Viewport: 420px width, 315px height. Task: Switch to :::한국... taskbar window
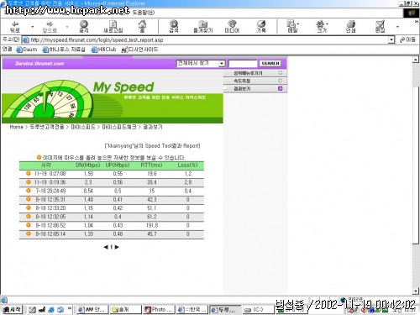[x=192, y=309]
